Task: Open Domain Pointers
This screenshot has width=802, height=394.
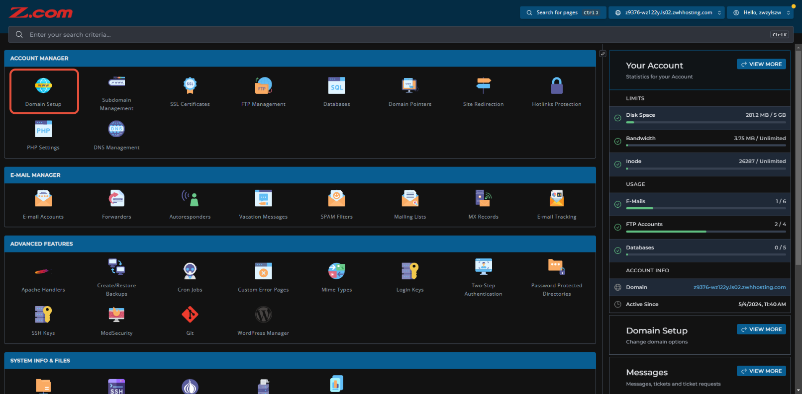Action: tap(410, 91)
